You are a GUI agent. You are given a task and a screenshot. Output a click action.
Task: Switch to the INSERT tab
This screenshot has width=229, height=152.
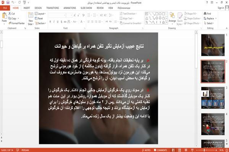tap(27, 8)
